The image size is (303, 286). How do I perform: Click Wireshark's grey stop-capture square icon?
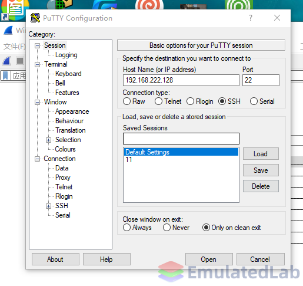coord(20,61)
